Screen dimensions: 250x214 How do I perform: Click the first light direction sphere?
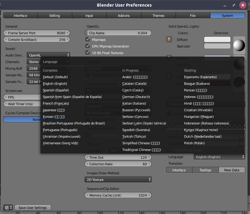[239, 45]
